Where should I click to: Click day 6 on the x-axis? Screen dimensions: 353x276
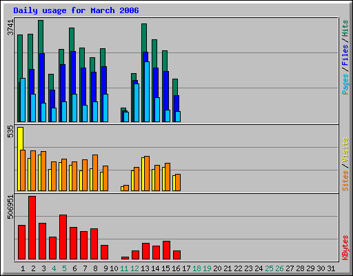click(x=74, y=268)
